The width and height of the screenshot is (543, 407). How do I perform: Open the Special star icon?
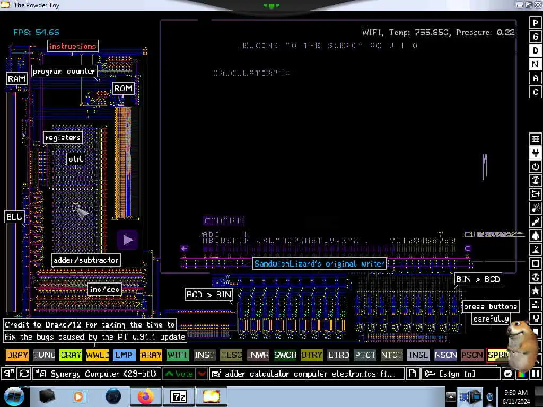pyautogui.click(x=536, y=291)
